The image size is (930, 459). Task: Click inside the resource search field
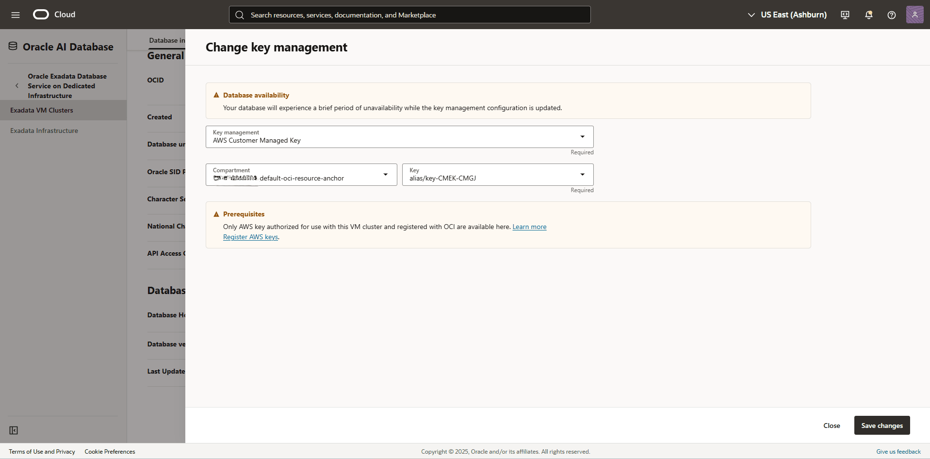(x=409, y=15)
